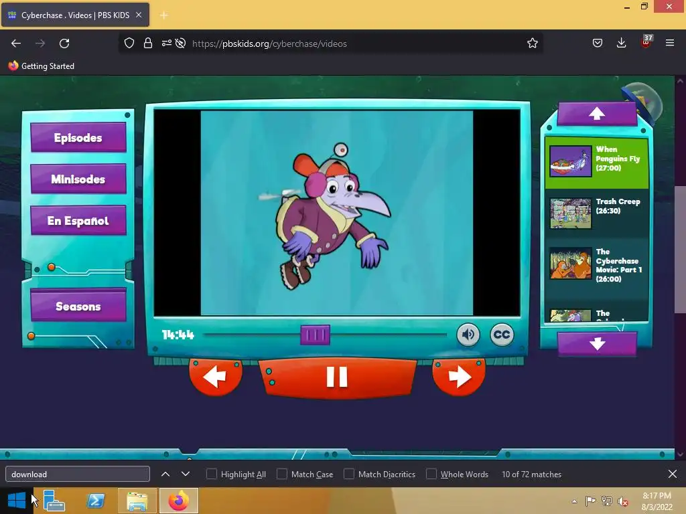Open the Episodes category
686x514 pixels.
[x=78, y=138]
